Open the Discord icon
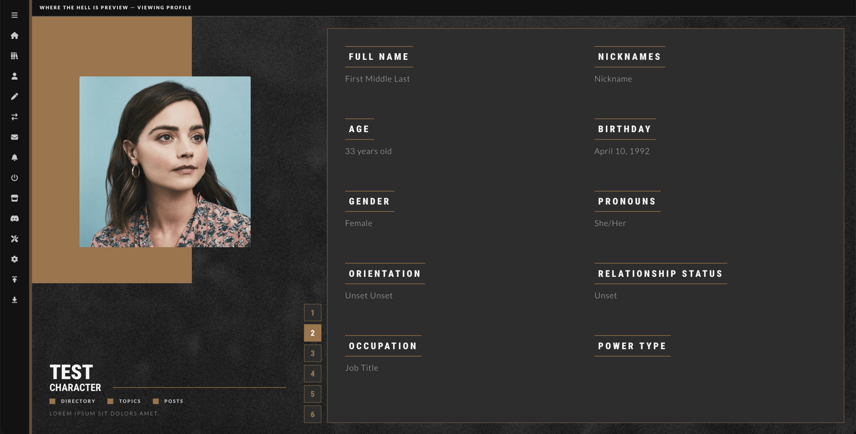856x434 pixels. click(15, 219)
